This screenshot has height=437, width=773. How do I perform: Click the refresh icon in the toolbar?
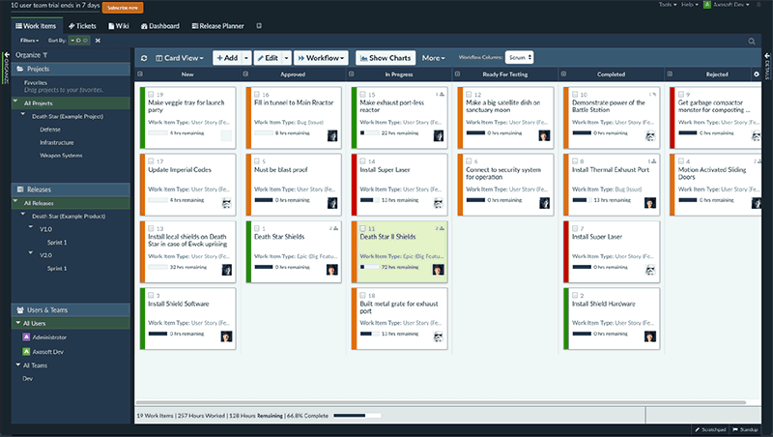point(144,58)
